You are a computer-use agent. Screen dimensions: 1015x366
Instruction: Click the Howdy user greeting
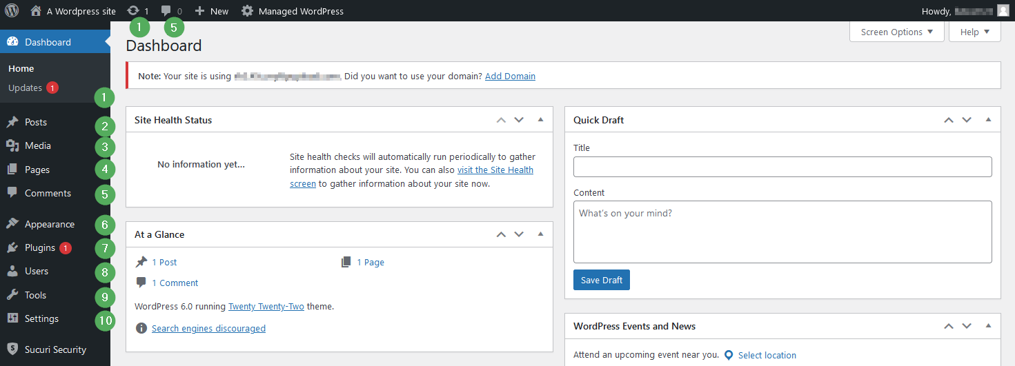click(x=958, y=11)
